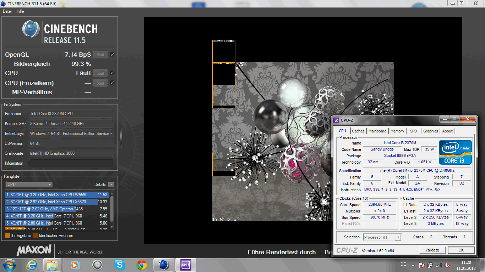Click the CPU-Z taskbar icon
Viewport: 485px width, 272px height.
coord(186,265)
